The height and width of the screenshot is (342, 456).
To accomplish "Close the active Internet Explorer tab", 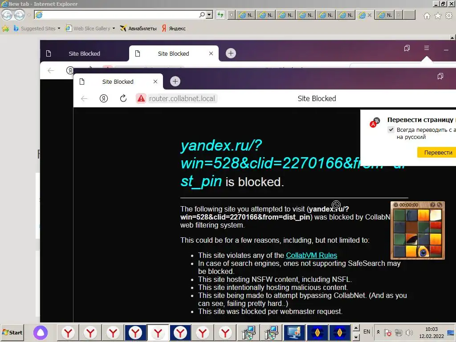I will pos(369,15).
